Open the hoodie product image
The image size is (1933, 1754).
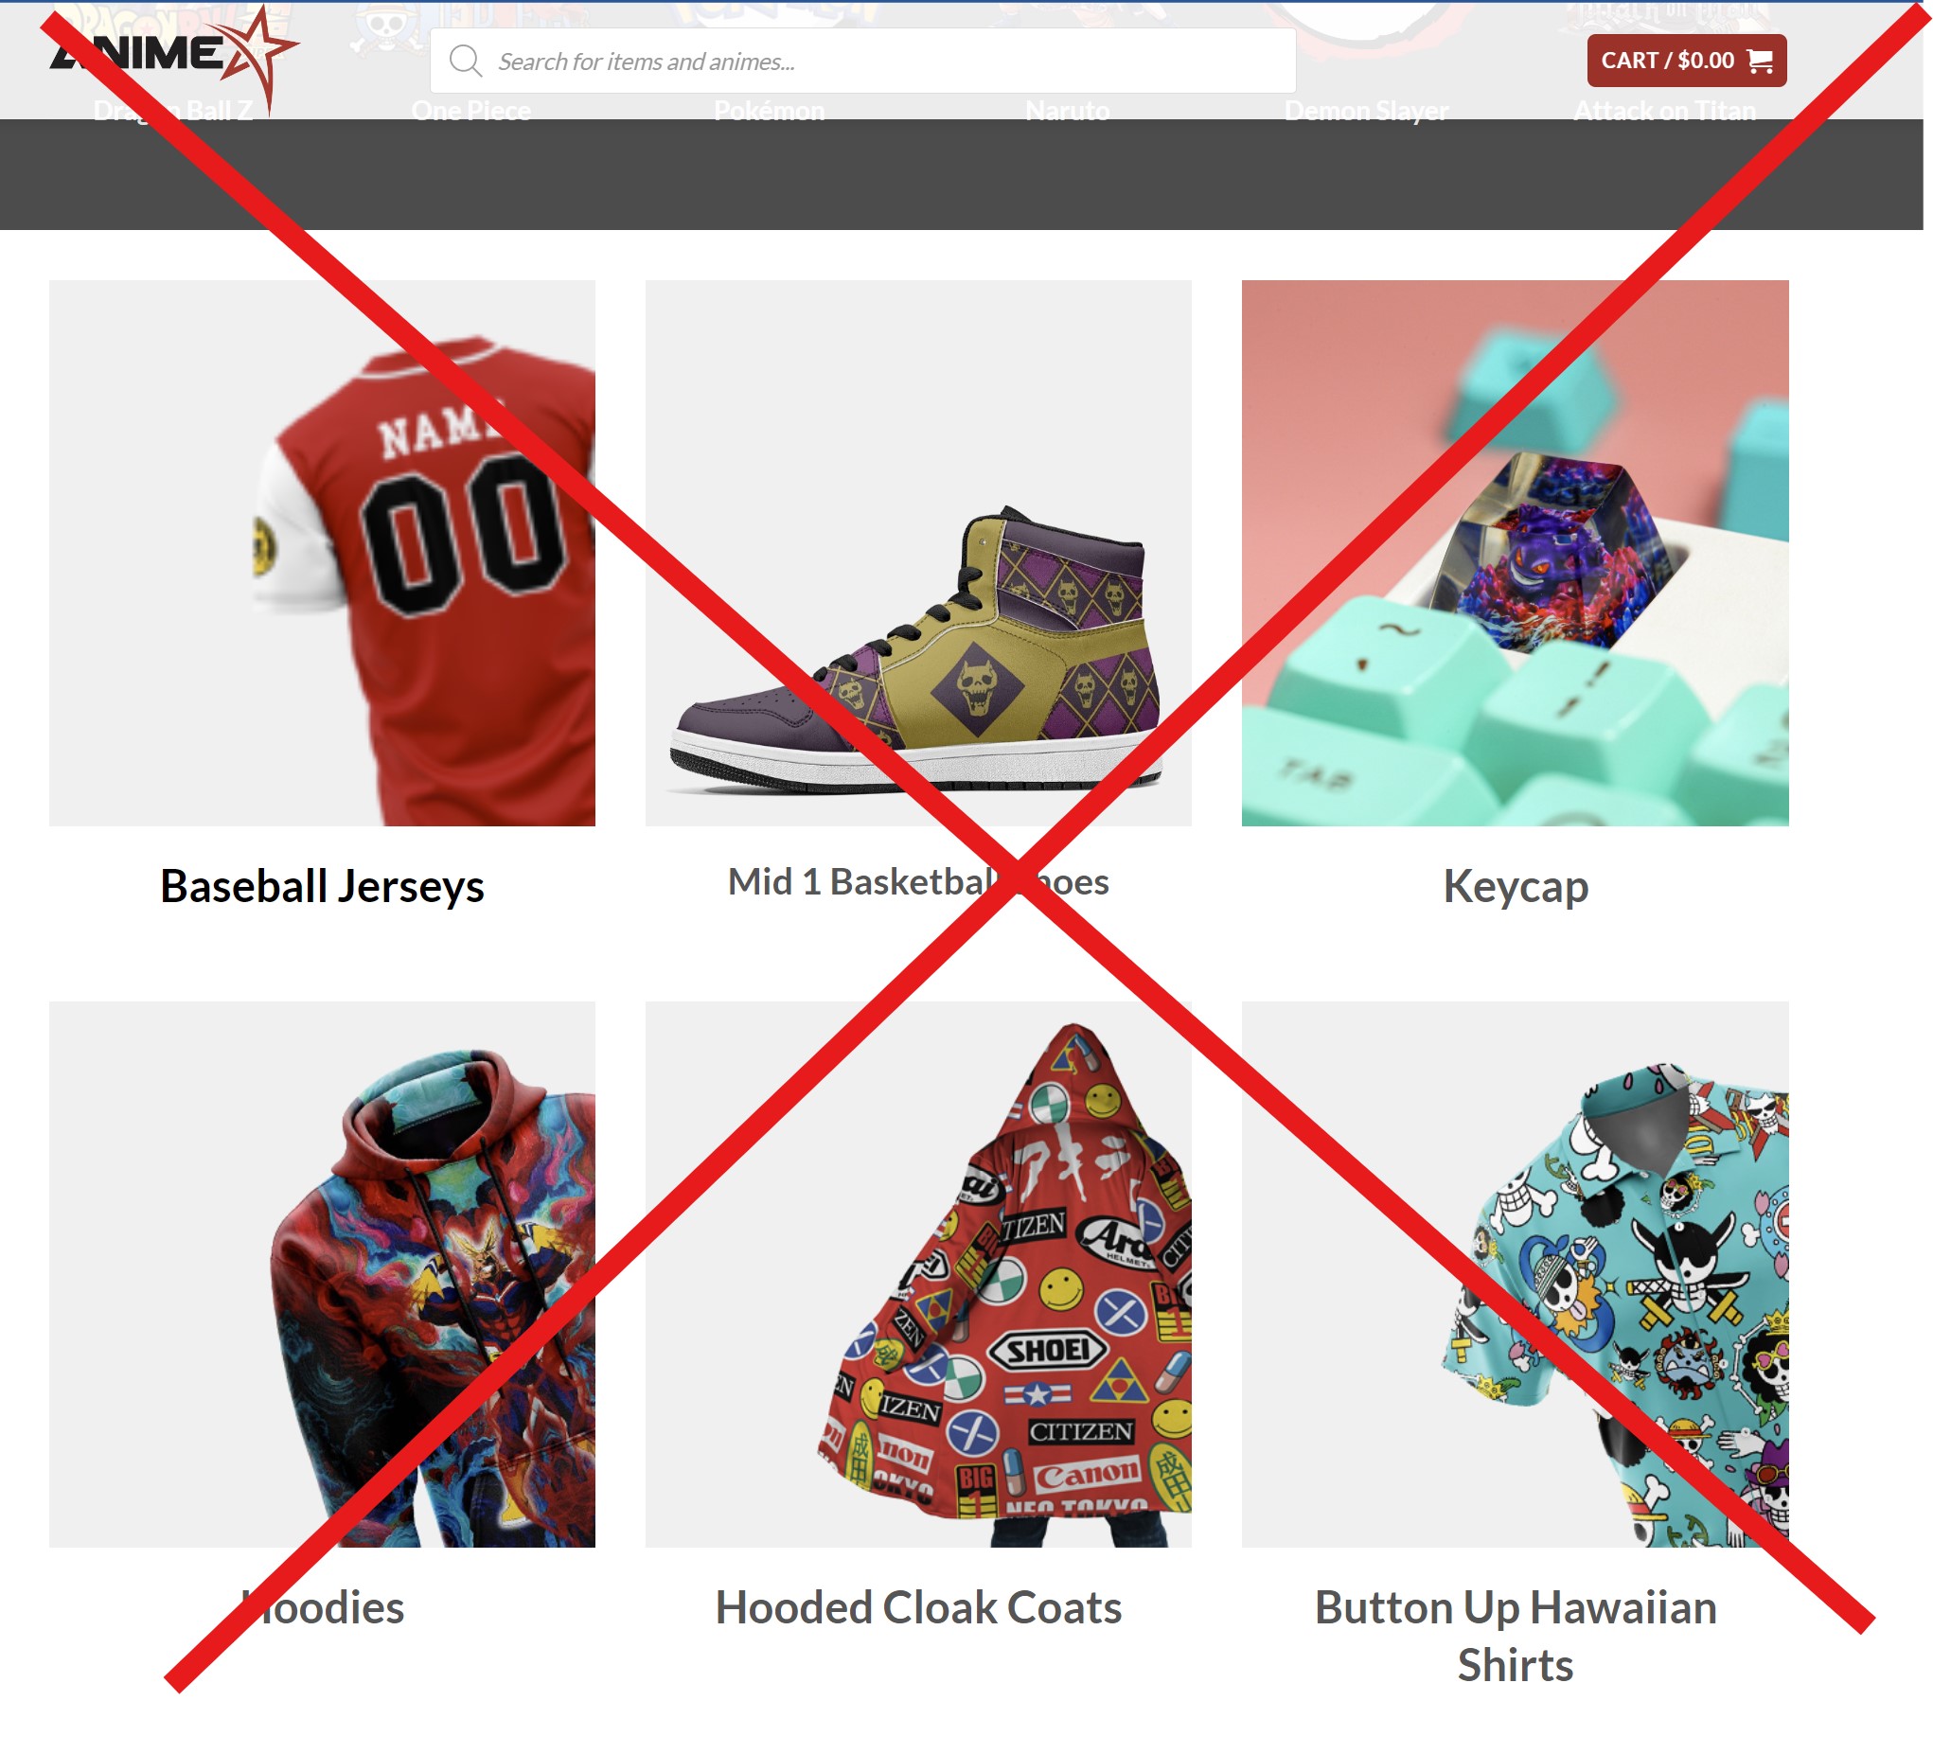tap(322, 1274)
